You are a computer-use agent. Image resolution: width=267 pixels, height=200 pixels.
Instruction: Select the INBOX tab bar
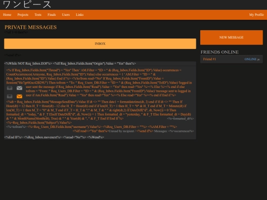click(100, 44)
